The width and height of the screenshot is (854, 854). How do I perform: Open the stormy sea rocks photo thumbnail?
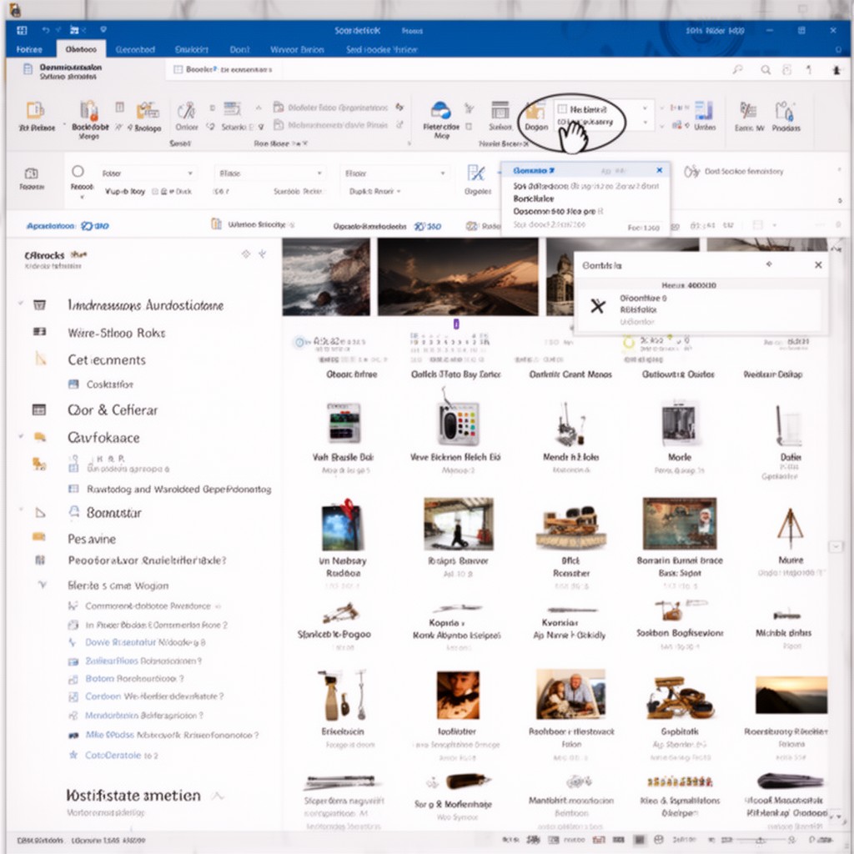click(x=326, y=277)
